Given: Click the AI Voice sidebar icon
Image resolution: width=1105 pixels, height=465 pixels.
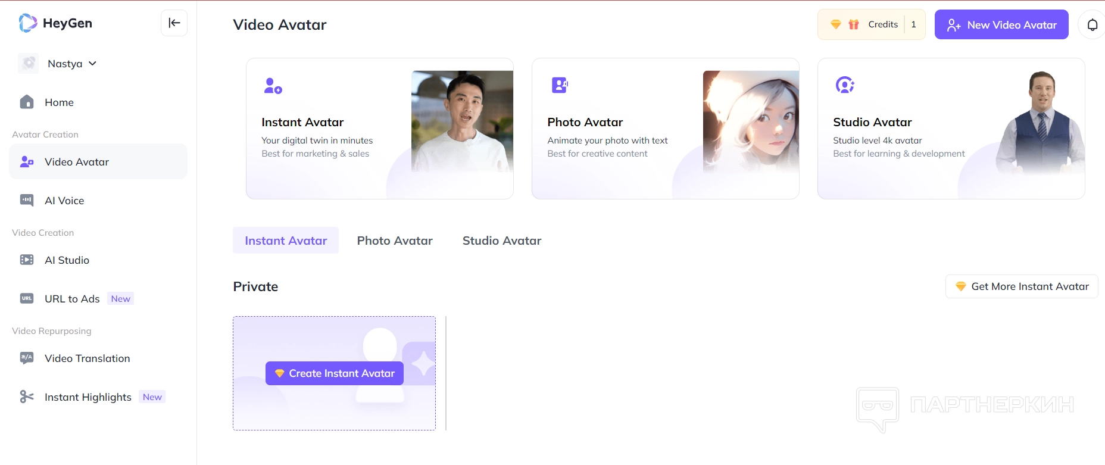Looking at the screenshot, I should pos(27,200).
